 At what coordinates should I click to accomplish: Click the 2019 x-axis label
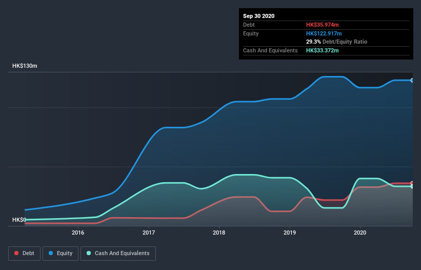click(x=290, y=233)
